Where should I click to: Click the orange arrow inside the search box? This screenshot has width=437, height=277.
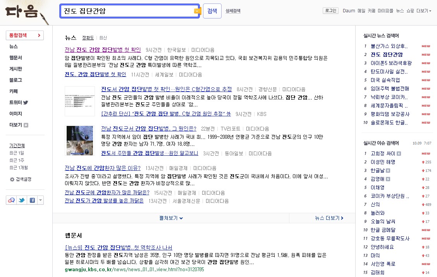[x=197, y=11]
